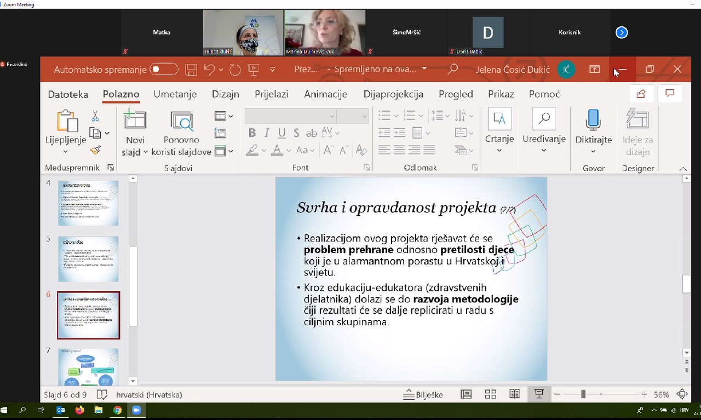Open the font name combo box

tap(290, 116)
